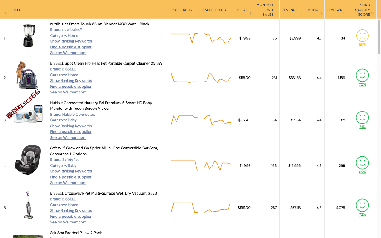This screenshot has height=238, width=381.
Task: Click the vertical scrollbar thumb
Action: (379, 37)
